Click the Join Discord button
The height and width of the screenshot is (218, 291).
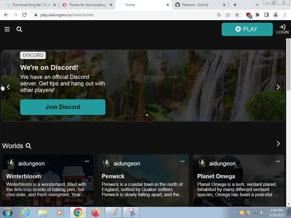tap(63, 107)
